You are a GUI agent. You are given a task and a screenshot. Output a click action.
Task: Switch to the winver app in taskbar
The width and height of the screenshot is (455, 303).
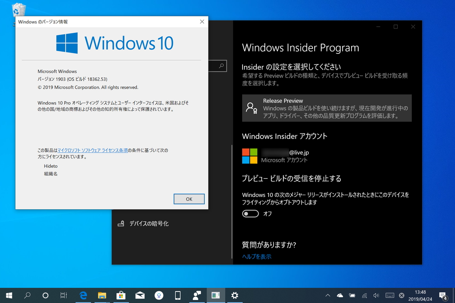tap(216, 295)
